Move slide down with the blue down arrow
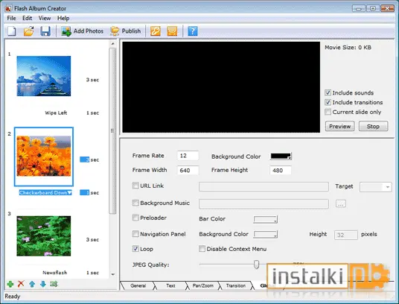Screen dimensions: 399x304 click(43, 284)
